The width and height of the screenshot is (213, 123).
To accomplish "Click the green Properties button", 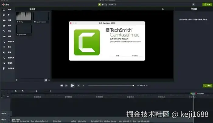I will tap(208, 86).
